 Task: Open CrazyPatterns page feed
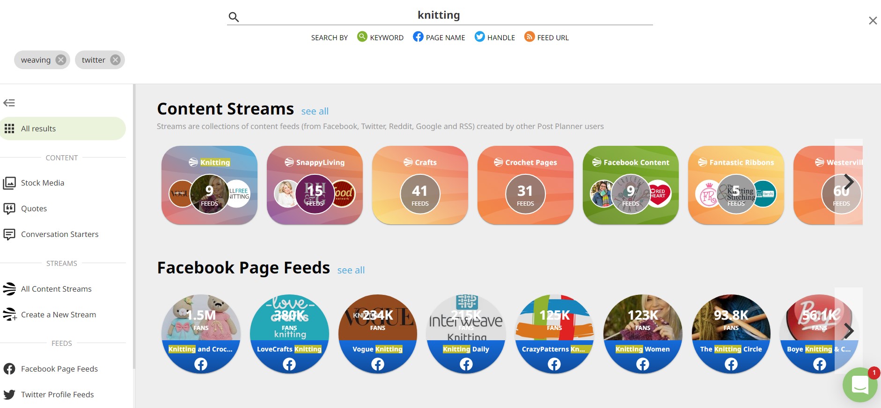[554, 334]
